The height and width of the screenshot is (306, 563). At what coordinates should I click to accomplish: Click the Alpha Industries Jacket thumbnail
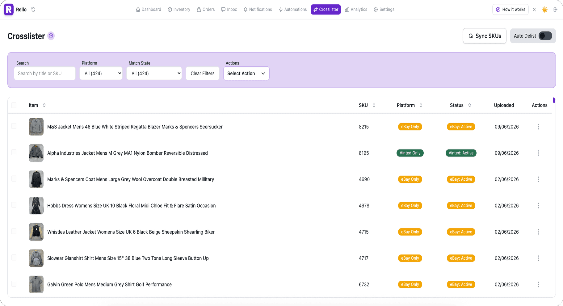[x=36, y=153]
